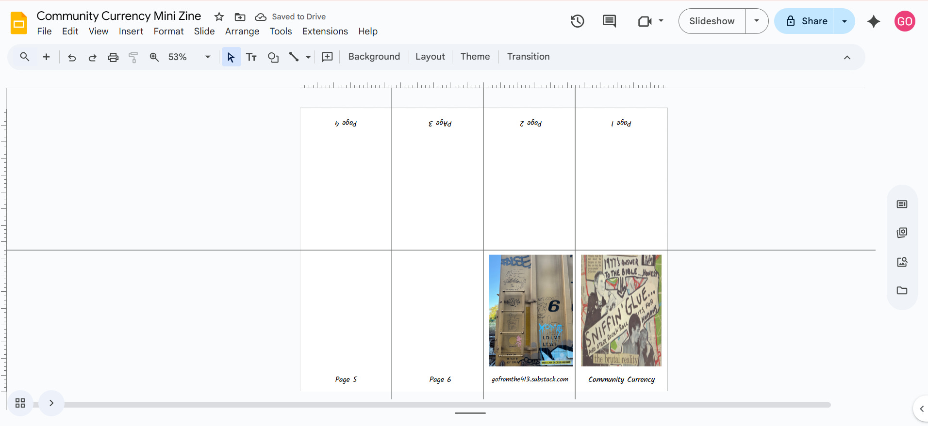Open the Google Slides home icon

(x=19, y=23)
